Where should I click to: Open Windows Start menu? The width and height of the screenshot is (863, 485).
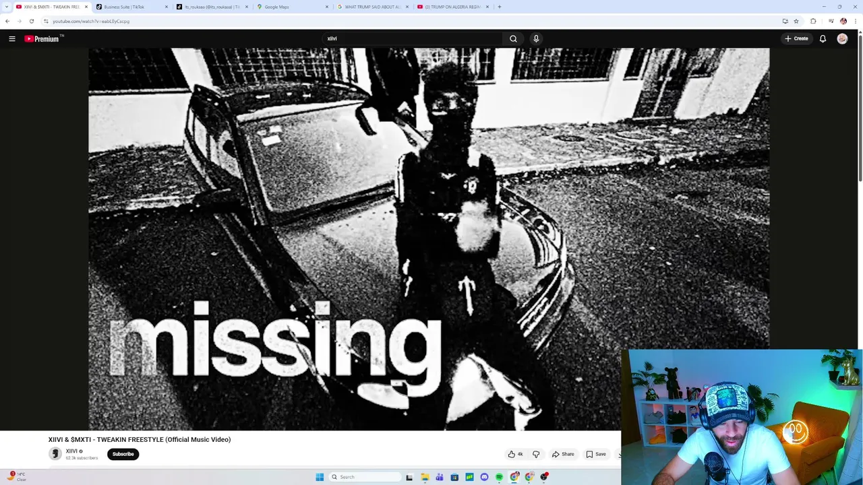click(320, 477)
